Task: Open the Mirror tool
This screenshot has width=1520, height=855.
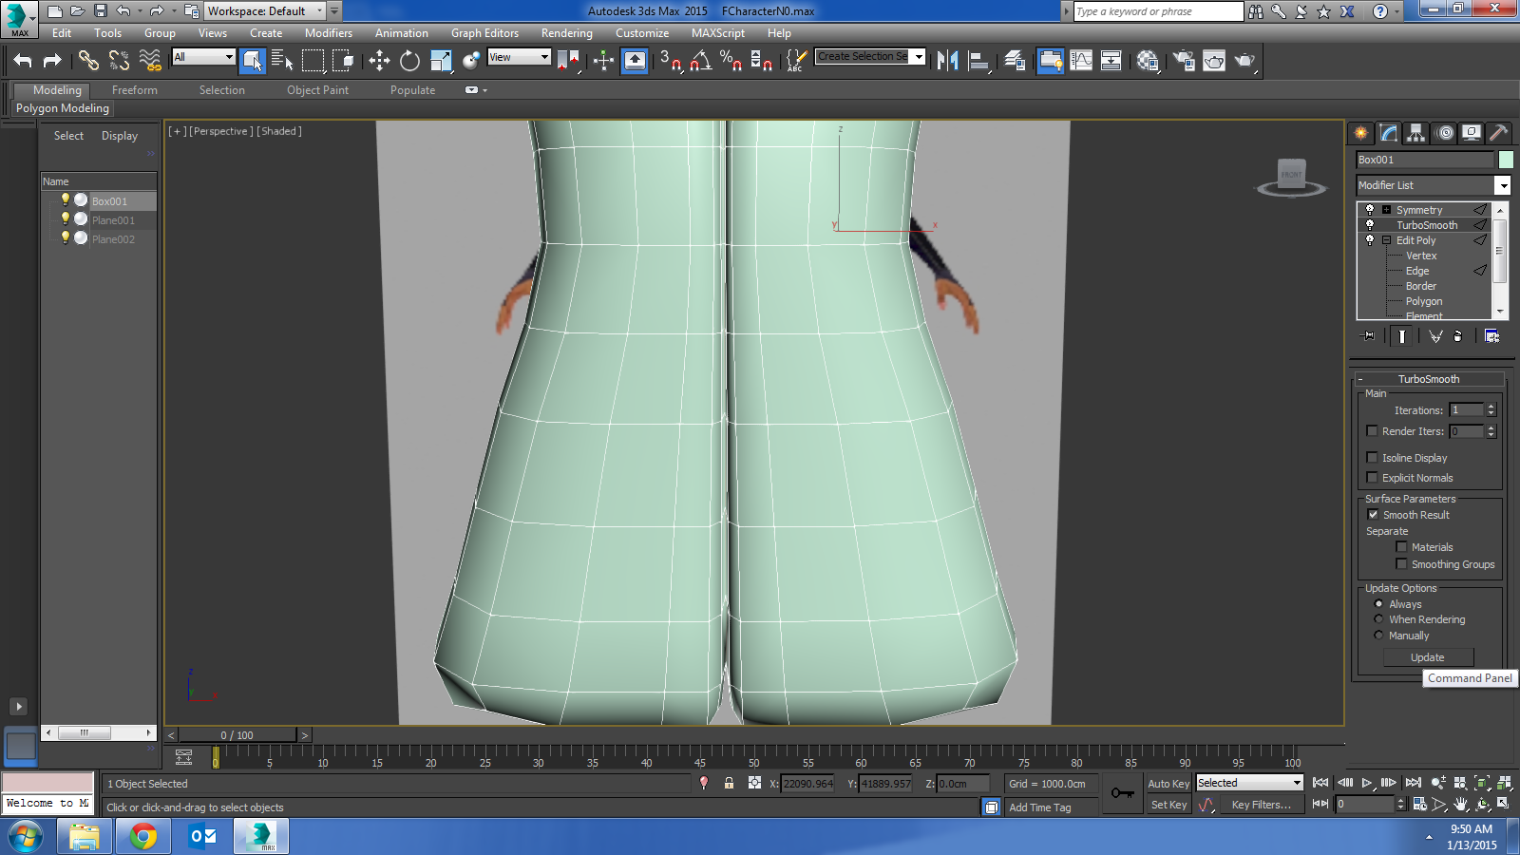Action: [947, 60]
